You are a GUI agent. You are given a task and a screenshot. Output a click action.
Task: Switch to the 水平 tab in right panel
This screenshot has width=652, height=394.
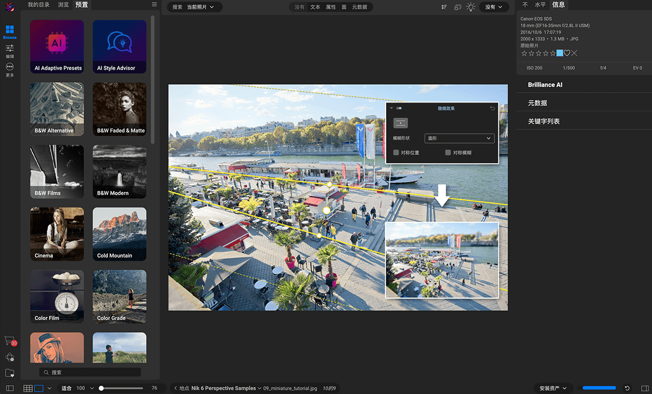click(540, 5)
